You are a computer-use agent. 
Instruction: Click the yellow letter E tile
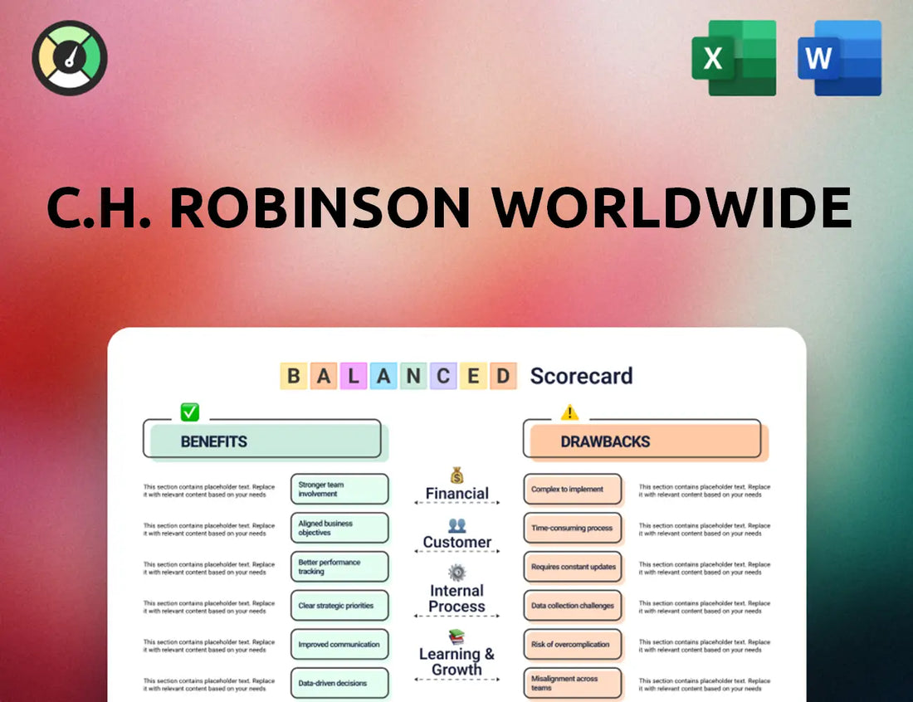point(473,376)
